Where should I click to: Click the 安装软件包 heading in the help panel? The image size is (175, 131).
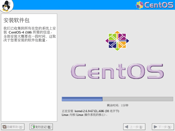coord(16,20)
